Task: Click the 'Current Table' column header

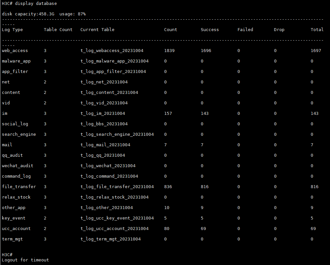Action: click(97, 30)
